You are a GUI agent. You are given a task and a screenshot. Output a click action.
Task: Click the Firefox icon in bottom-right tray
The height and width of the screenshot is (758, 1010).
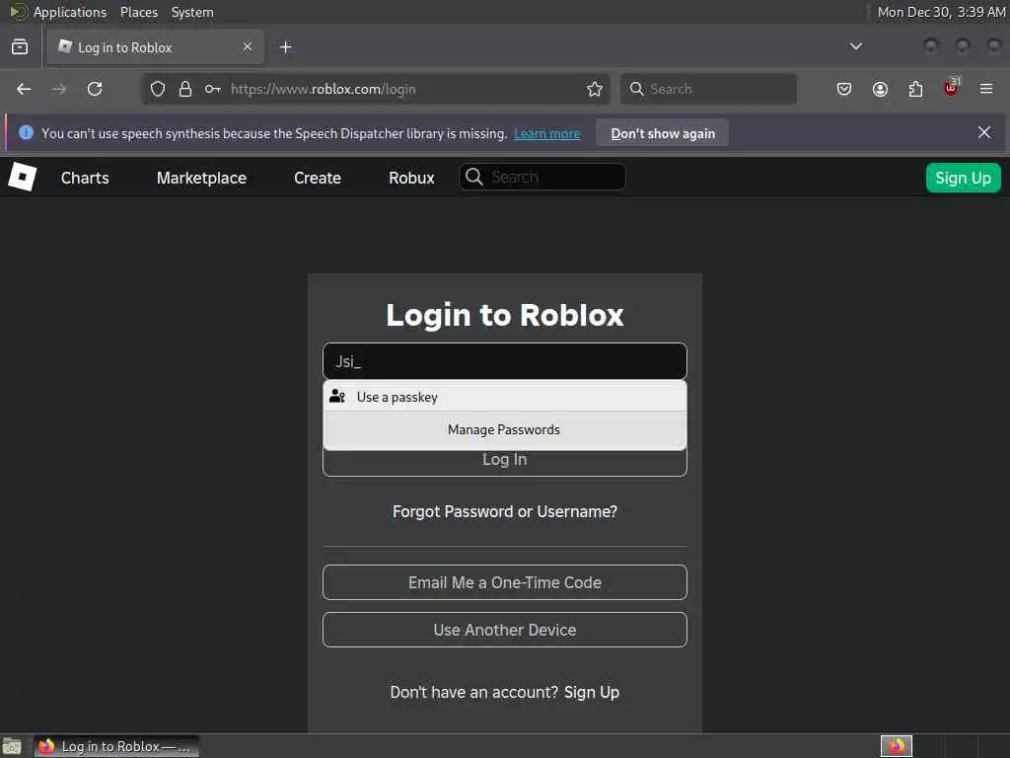[897, 746]
